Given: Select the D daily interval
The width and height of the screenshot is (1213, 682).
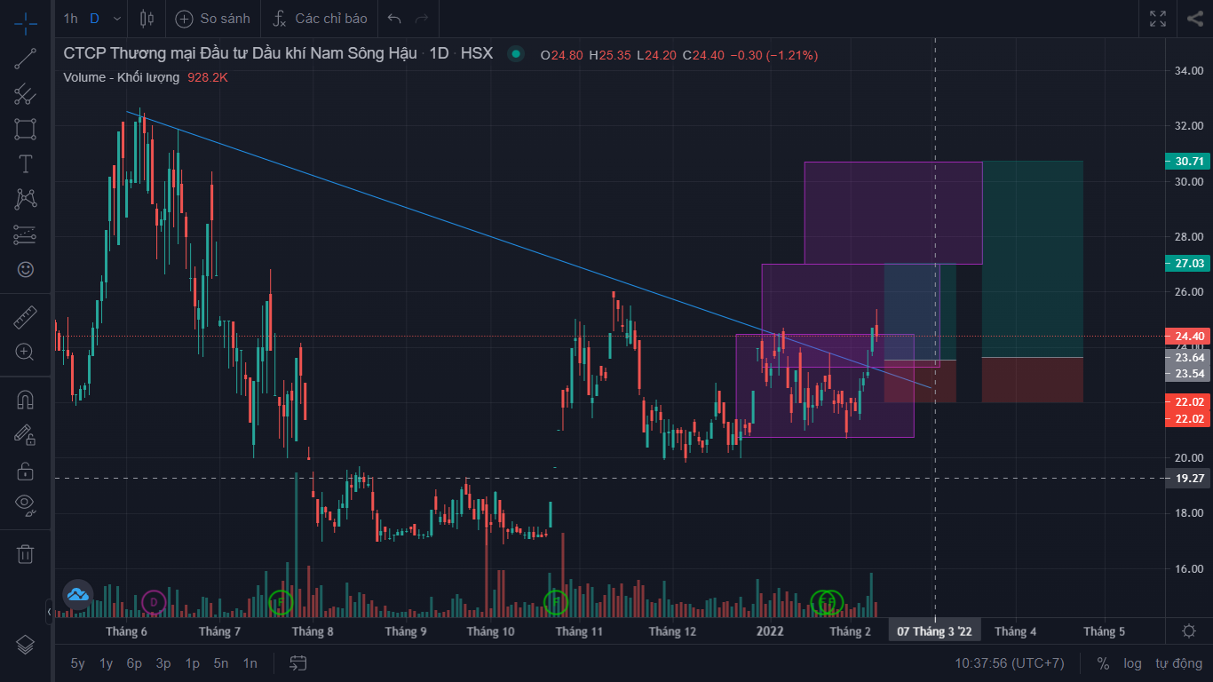Looking at the screenshot, I should tap(94, 19).
